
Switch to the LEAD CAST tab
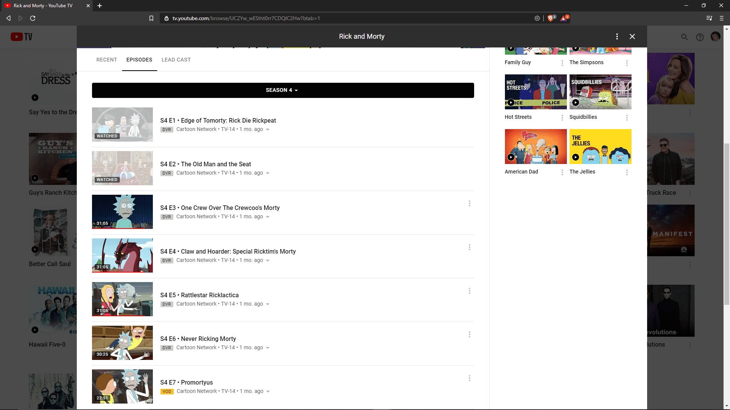point(176,60)
